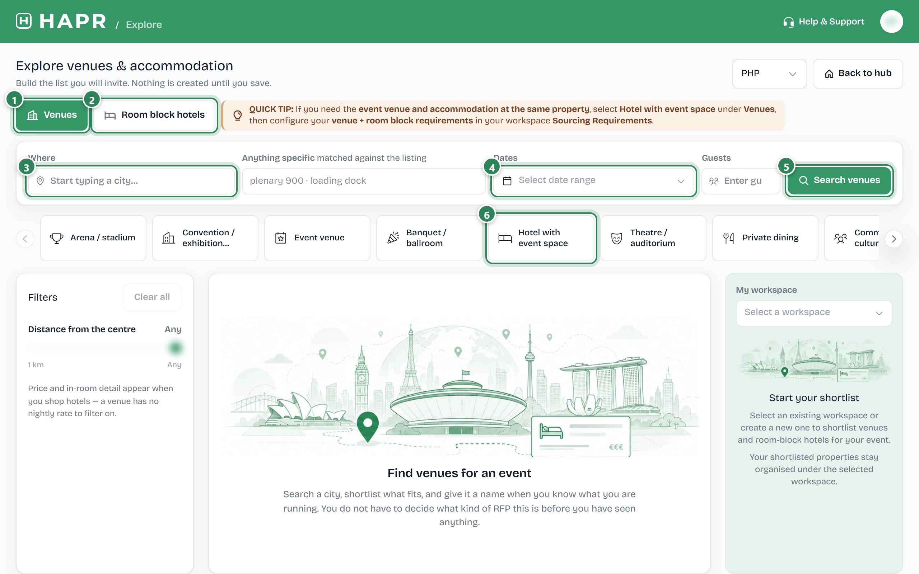The image size is (919, 574).
Task: Click the mask icon for Theatre / auditorium
Action: pyautogui.click(x=617, y=239)
